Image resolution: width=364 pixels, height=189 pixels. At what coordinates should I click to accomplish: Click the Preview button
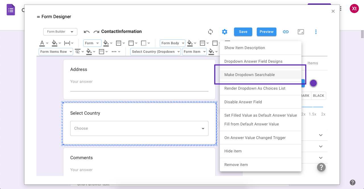(266, 32)
